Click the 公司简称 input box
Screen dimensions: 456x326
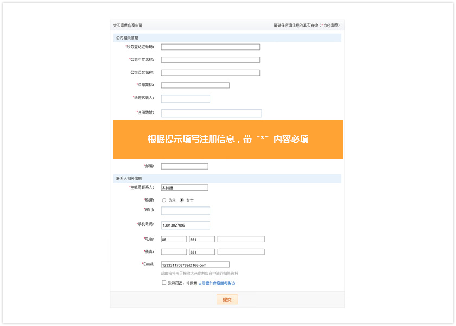[195, 85]
